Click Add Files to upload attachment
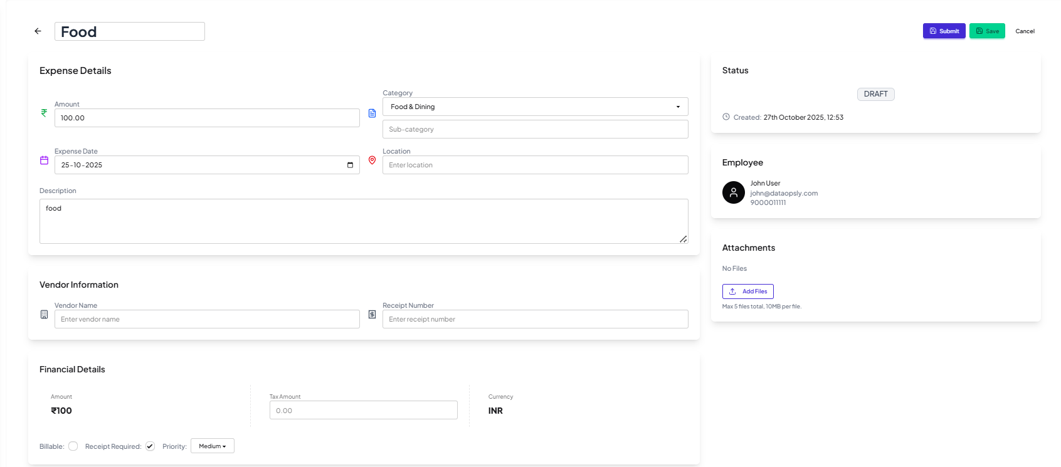Viewport: 1061px width, 467px height. [x=748, y=291]
